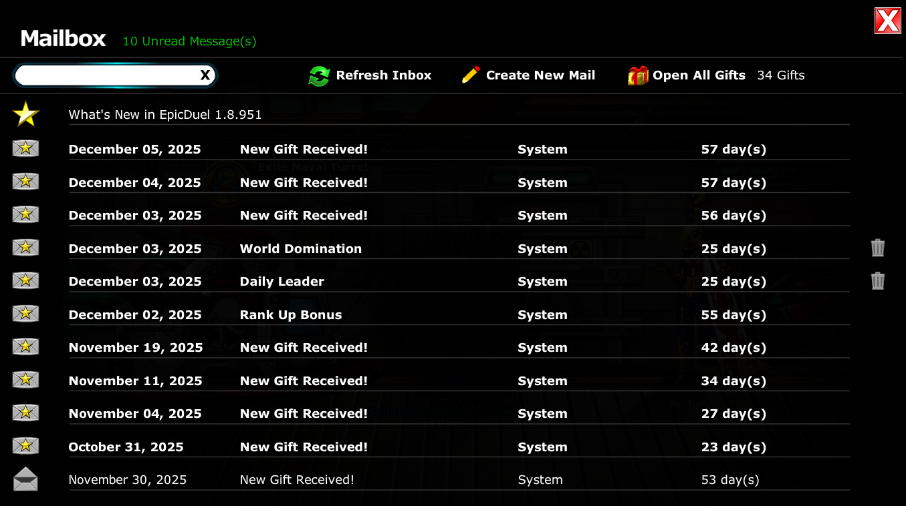The width and height of the screenshot is (906, 506).
Task: Delete the World Domination message via trash icon
Action: tap(877, 248)
